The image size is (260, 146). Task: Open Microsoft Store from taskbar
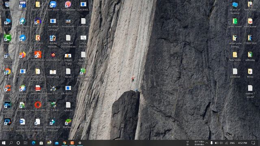pos(41,143)
